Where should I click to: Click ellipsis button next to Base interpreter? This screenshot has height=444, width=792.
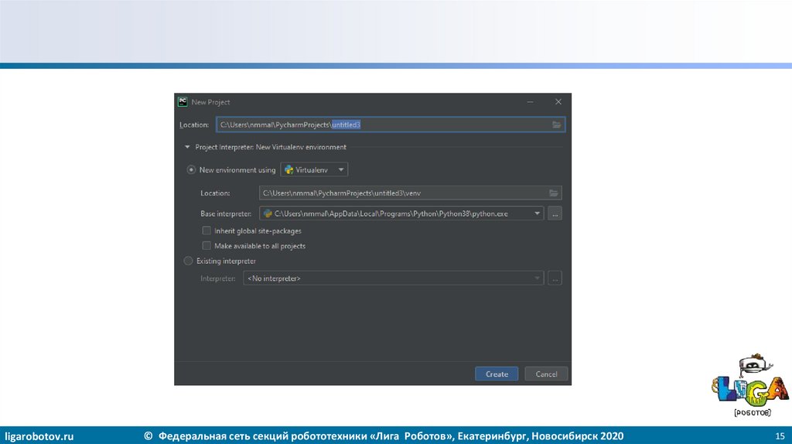pyautogui.click(x=555, y=213)
